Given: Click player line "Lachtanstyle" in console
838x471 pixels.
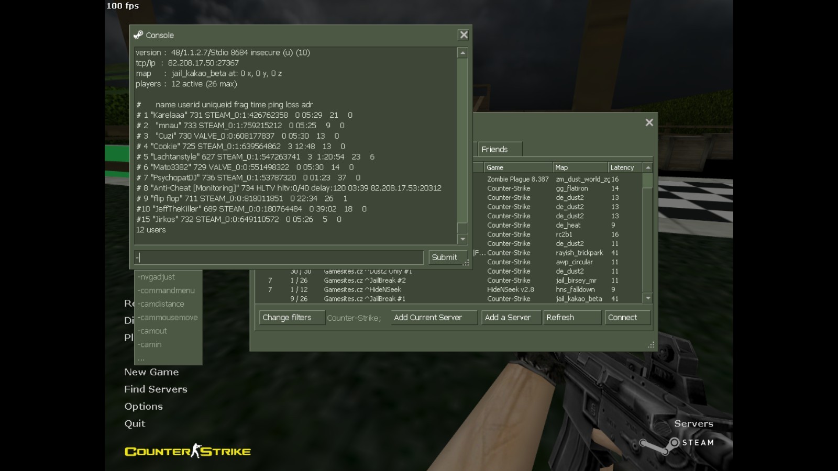Looking at the screenshot, I should (255, 157).
